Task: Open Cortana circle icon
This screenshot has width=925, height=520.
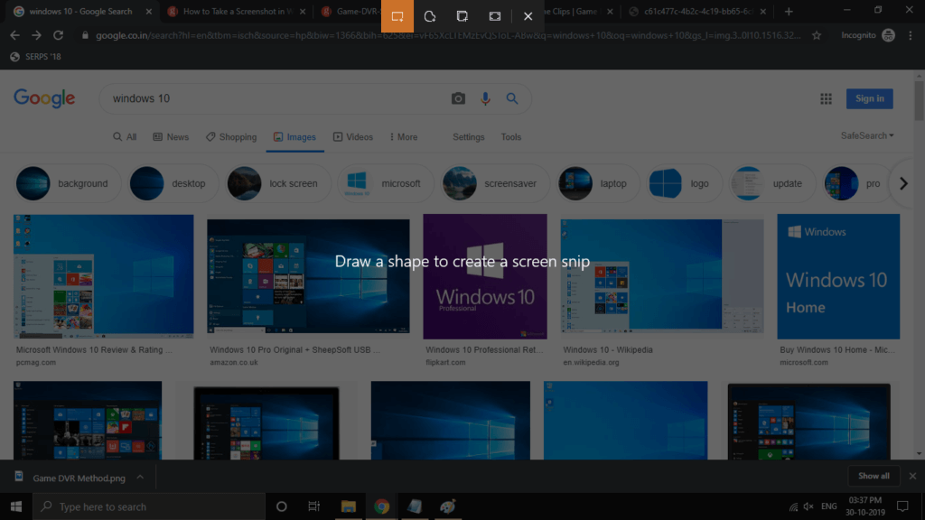Action: (282, 506)
